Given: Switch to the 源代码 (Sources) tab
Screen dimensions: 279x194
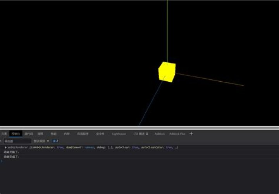Looking at the screenshot, I should point(29,134).
